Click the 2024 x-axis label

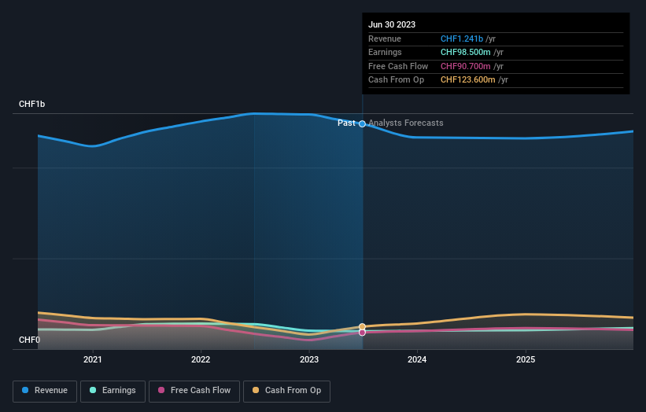[417, 360]
